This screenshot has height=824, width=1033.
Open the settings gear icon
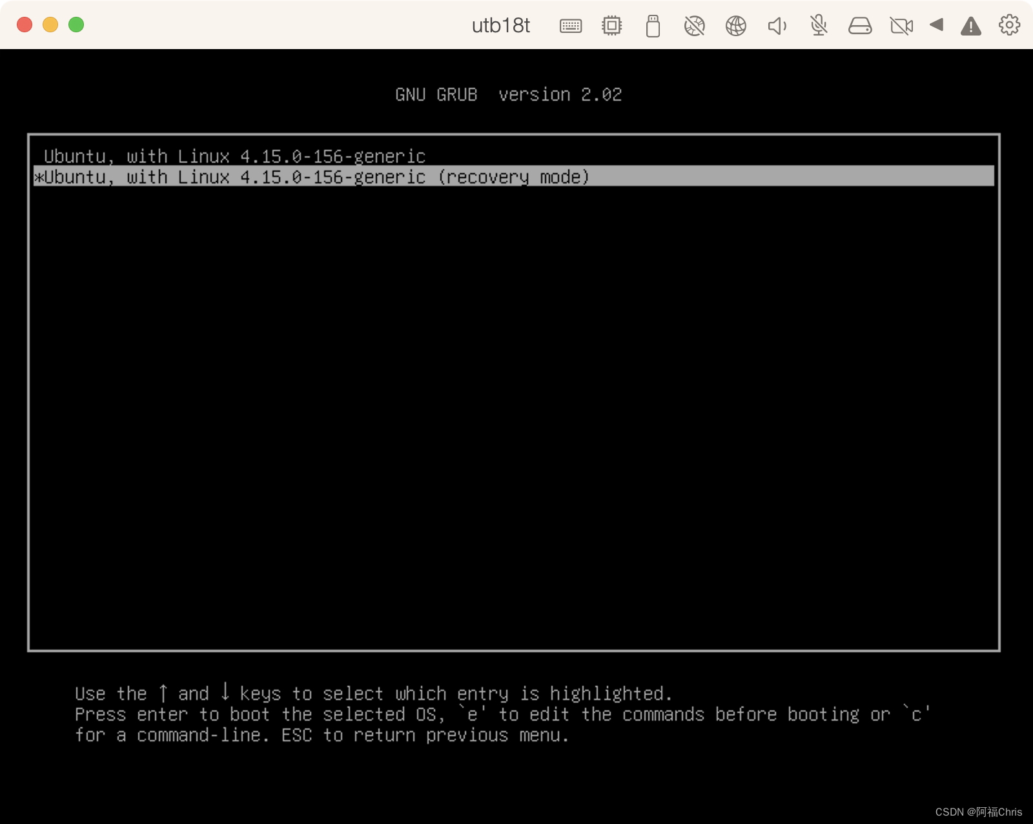click(x=1010, y=25)
